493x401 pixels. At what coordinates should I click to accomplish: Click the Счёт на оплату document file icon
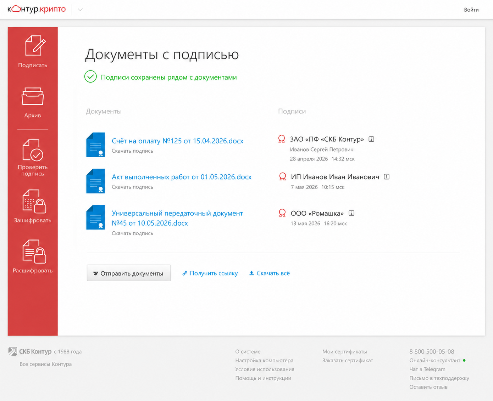click(96, 145)
